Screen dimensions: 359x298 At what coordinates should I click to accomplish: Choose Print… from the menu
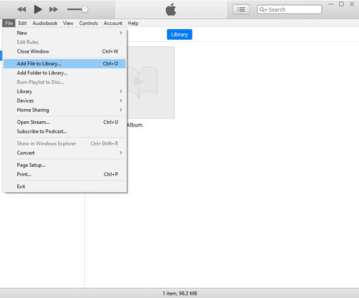[65, 174]
